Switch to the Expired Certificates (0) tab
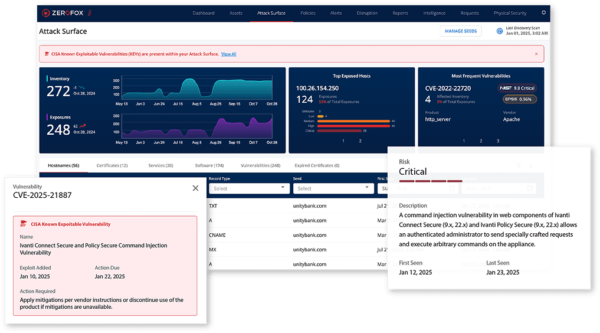The height and width of the screenshot is (333, 600). (x=317, y=165)
